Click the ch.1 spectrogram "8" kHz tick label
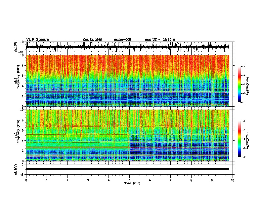The width and height of the screenshot is (262, 202). (x=23, y=65)
